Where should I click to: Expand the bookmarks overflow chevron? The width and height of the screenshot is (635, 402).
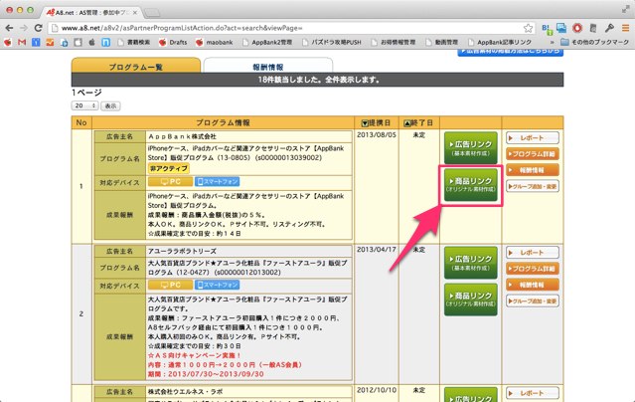[x=552, y=42]
